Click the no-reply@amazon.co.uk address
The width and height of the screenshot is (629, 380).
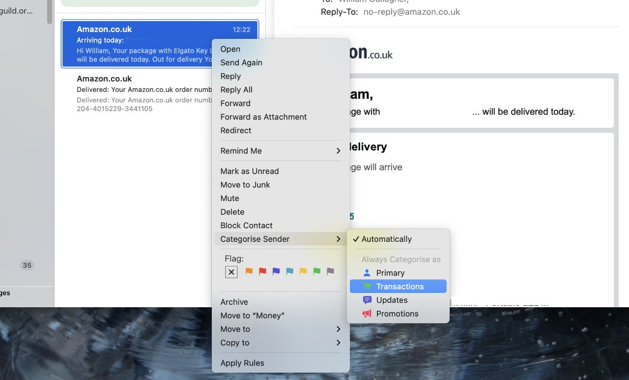412,12
